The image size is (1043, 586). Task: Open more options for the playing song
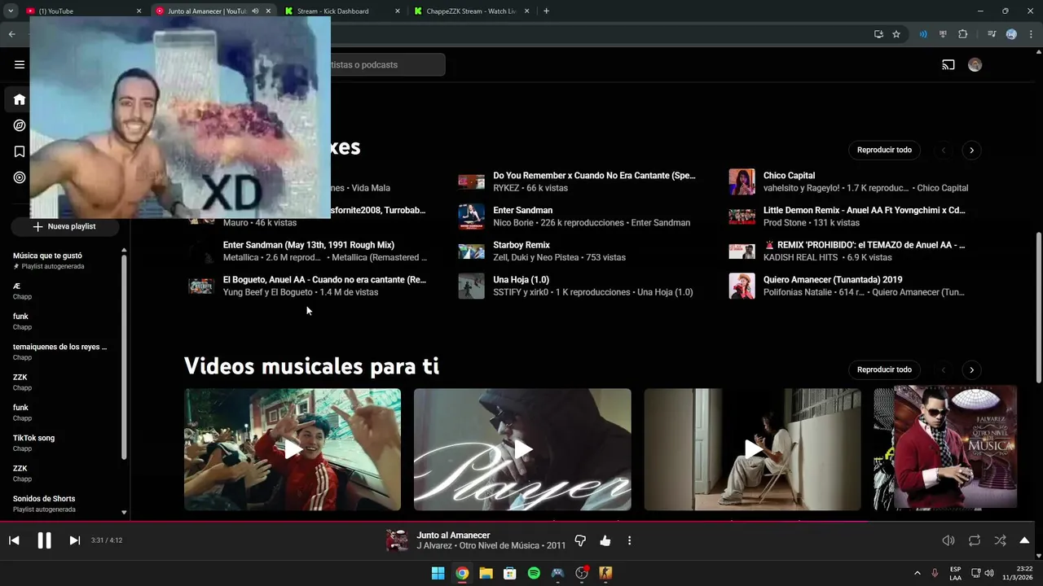[x=629, y=540]
